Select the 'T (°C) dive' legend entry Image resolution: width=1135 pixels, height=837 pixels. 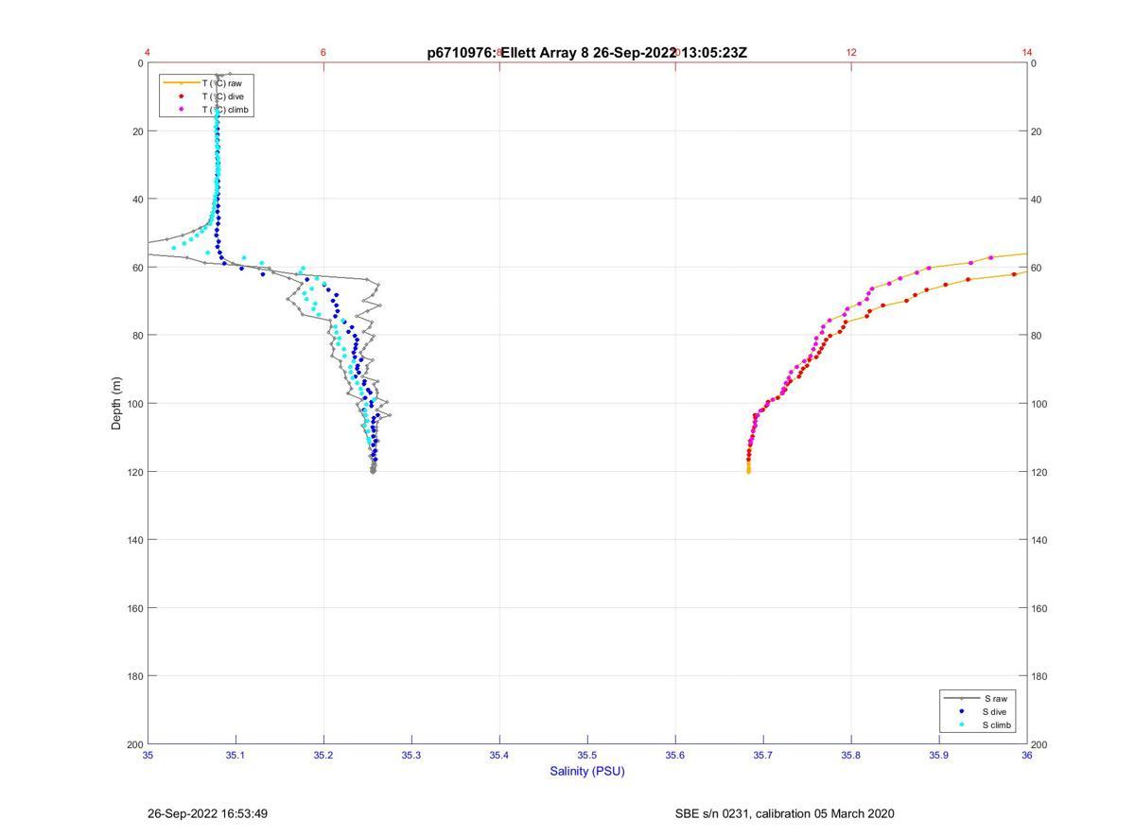pos(207,96)
